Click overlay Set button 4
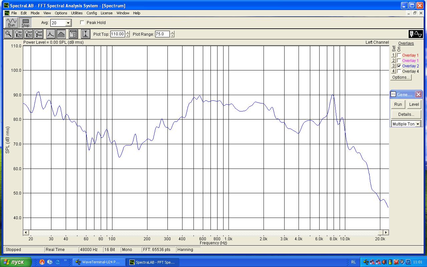Image resolution: width=427 pixels, height=267 pixels. pyautogui.click(x=394, y=71)
